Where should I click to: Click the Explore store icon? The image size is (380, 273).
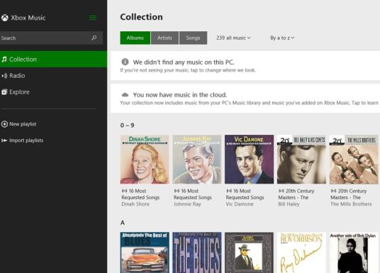point(4,92)
